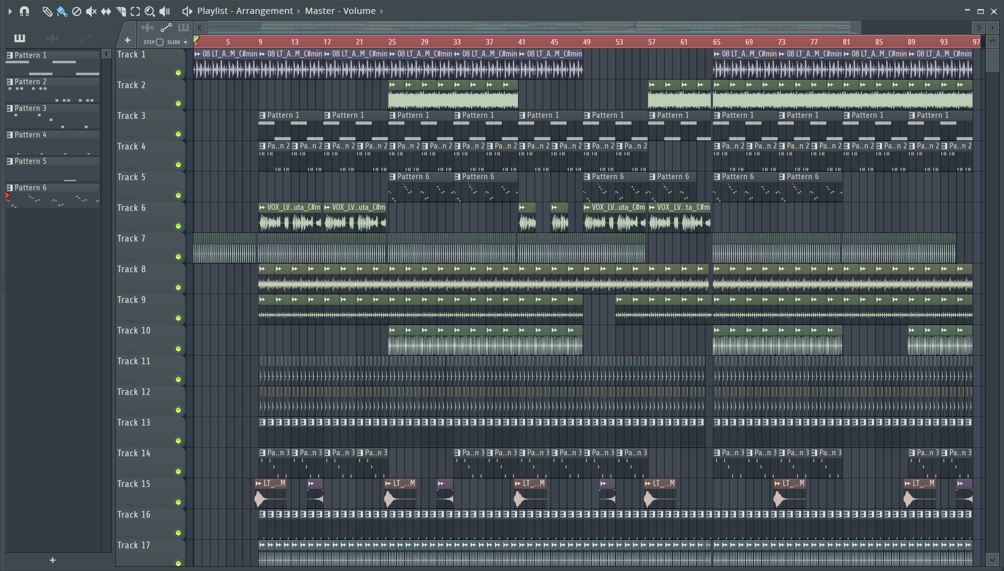Screen dimensions: 1004x571
Task: Mute Track 2 with its green switch
Action: coord(178,103)
